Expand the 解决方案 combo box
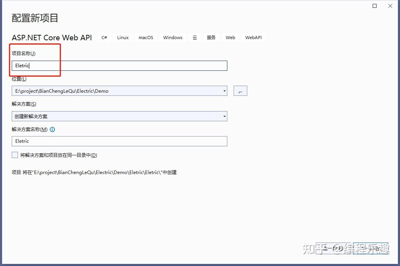Viewport: 400px width, 266px height. 224,116
